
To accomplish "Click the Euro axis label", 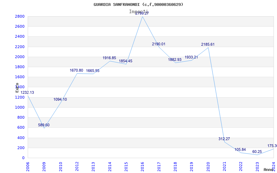I will pos(17,88).
